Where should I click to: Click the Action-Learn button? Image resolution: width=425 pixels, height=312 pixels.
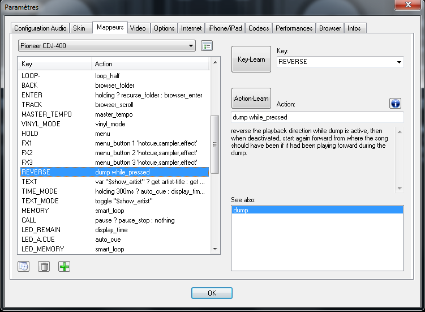[251, 98]
